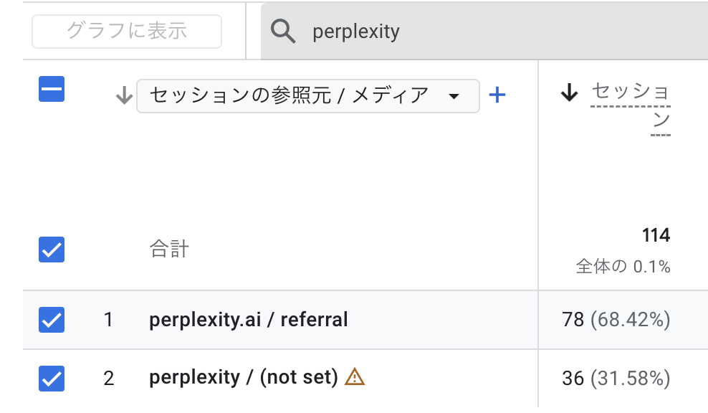The height and width of the screenshot is (413, 708).
Task: Click the 合計 totals row label
Action: (169, 250)
